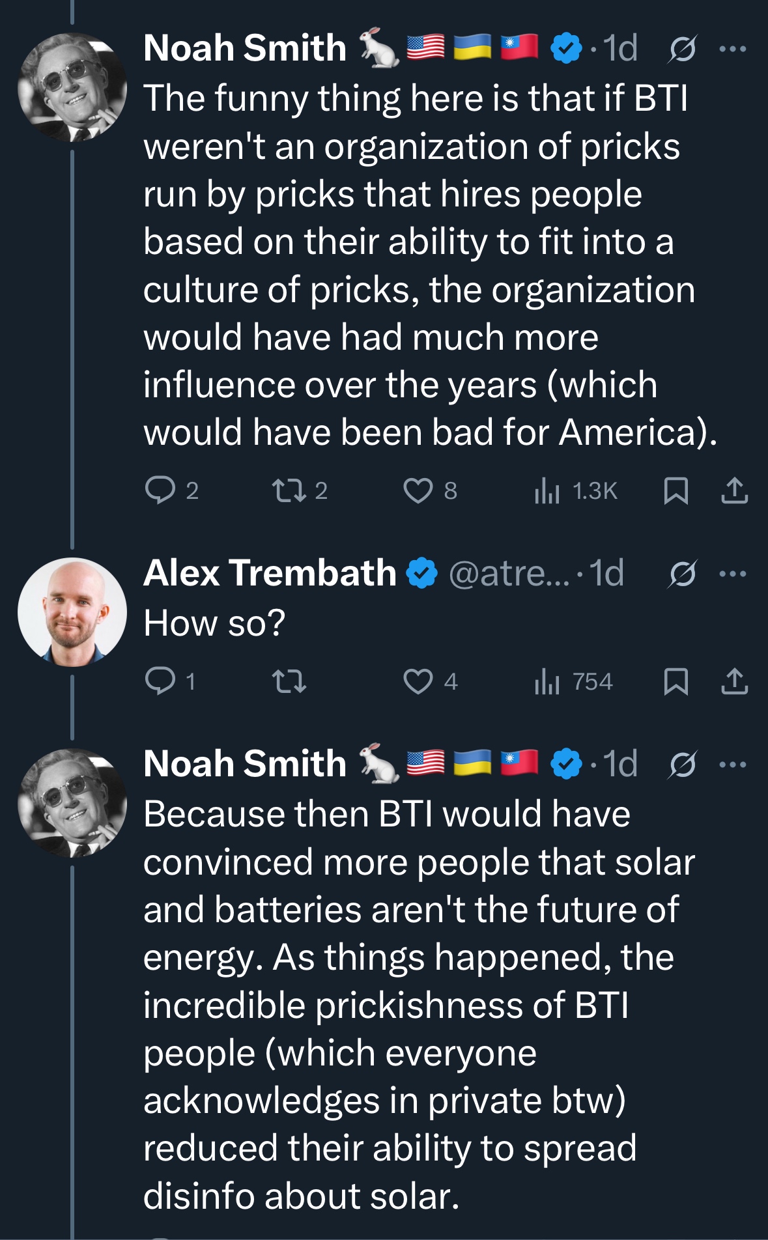The image size is (768, 1240).
Task: Bookmark Alex Trembath's tweet
Action: pyautogui.click(x=676, y=681)
